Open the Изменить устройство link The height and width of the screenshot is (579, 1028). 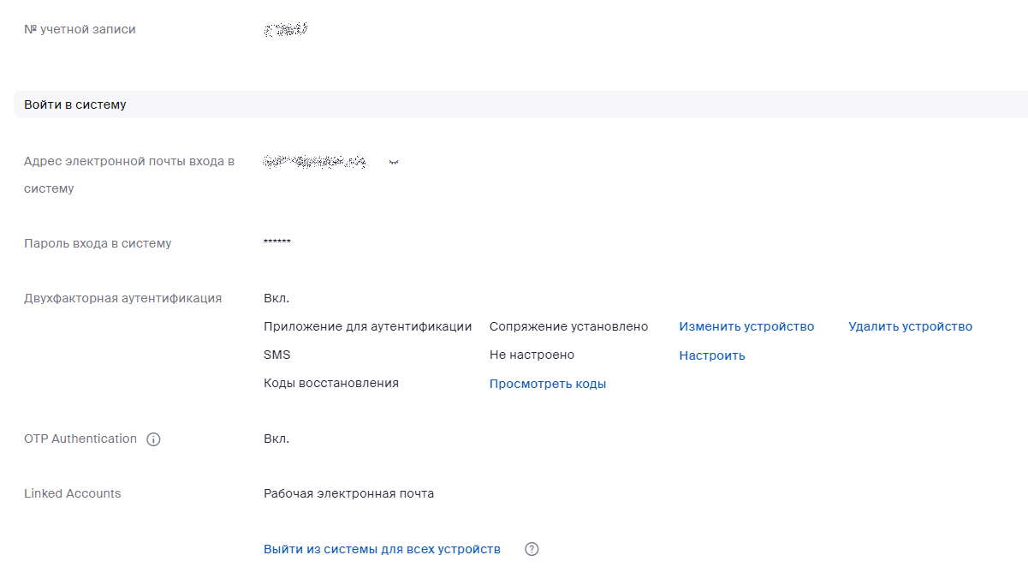point(746,326)
